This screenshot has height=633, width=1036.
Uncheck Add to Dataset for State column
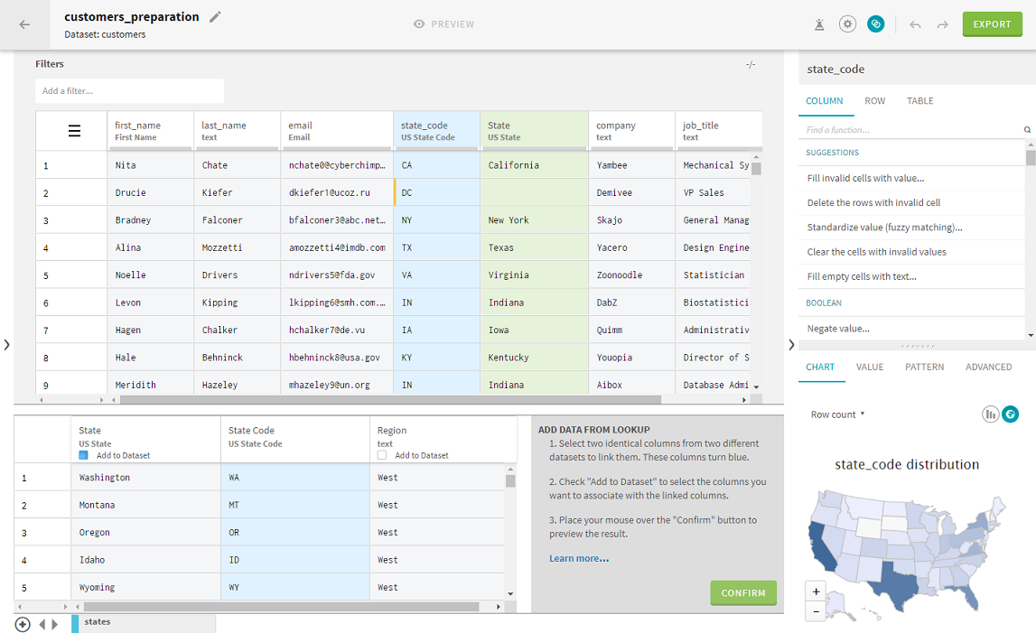(84, 456)
